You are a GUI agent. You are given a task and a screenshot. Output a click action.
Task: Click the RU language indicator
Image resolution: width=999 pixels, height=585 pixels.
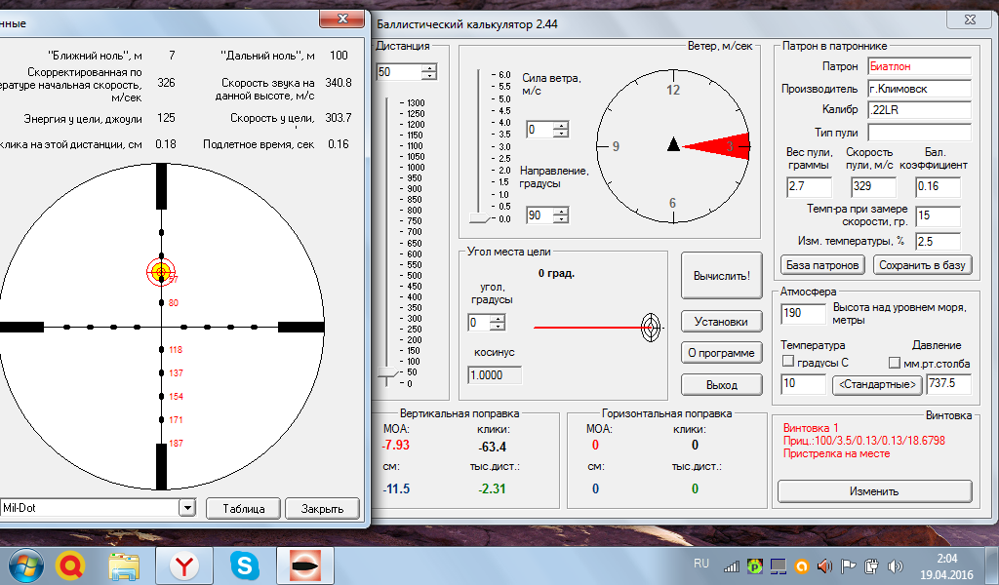coord(700,564)
